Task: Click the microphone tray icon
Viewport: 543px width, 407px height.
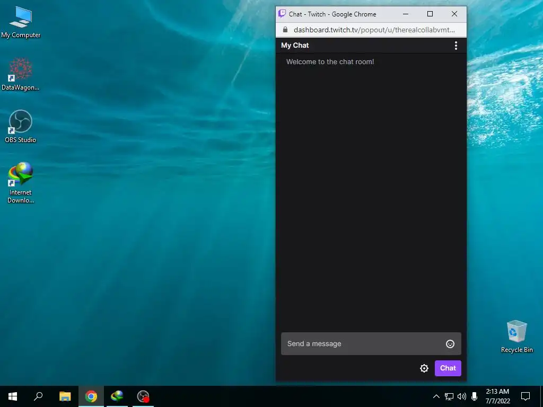Action: [475, 396]
